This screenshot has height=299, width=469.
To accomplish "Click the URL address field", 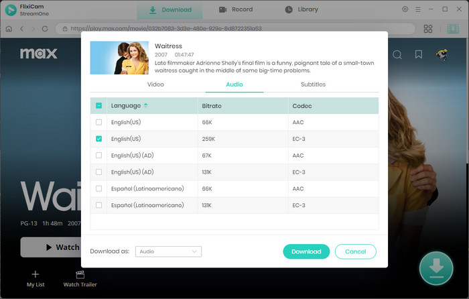I will pyautogui.click(x=235, y=29).
